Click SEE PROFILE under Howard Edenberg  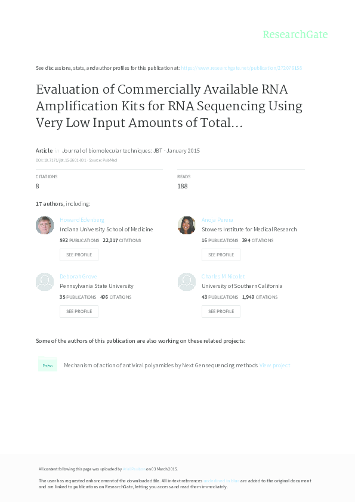click(x=79, y=255)
